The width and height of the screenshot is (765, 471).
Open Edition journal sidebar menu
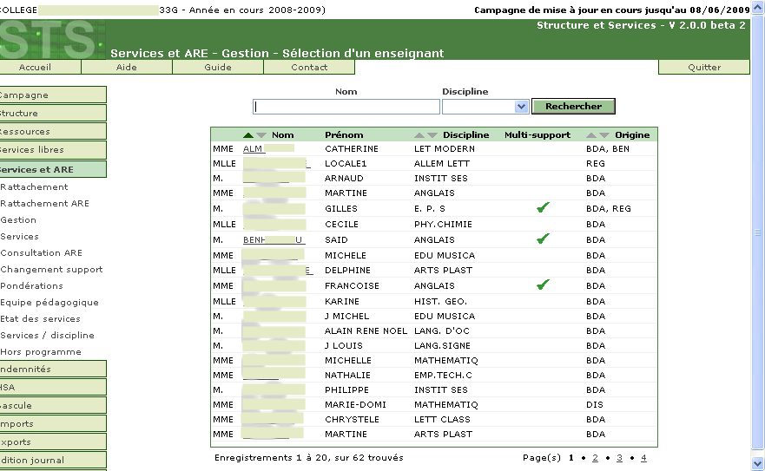point(53,461)
